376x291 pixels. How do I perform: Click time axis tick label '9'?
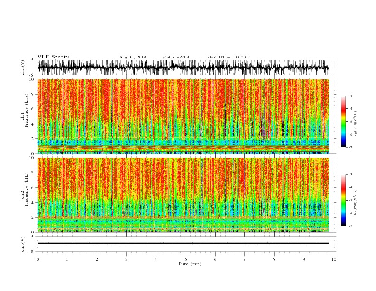tap(304, 259)
